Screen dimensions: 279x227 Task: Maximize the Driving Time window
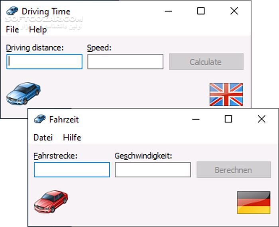(201, 11)
